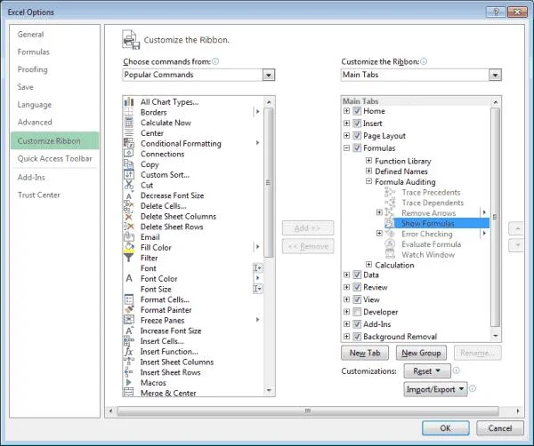The height and width of the screenshot is (446, 534).
Task: Click the OK button
Action: click(x=446, y=428)
